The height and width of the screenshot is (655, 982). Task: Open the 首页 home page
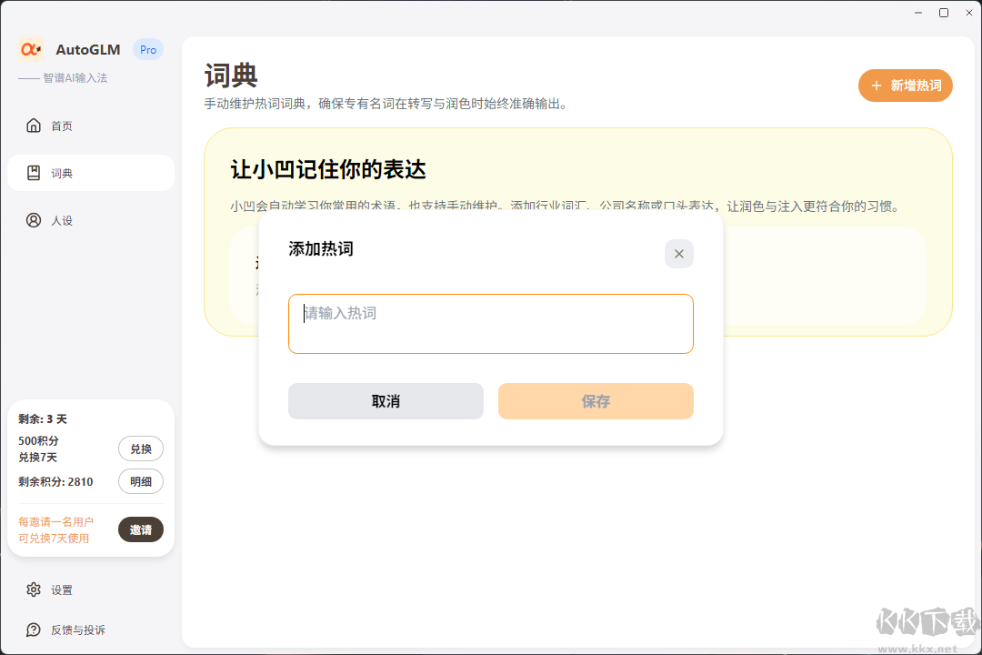pos(91,126)
